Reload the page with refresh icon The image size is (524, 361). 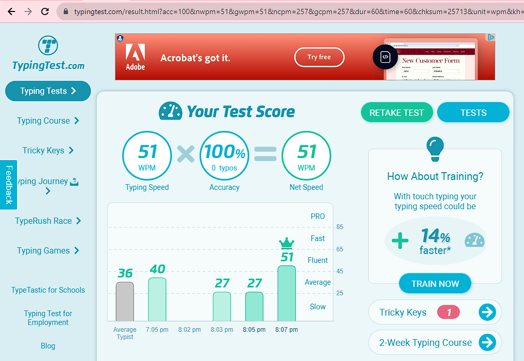click(x=45, y=11)
